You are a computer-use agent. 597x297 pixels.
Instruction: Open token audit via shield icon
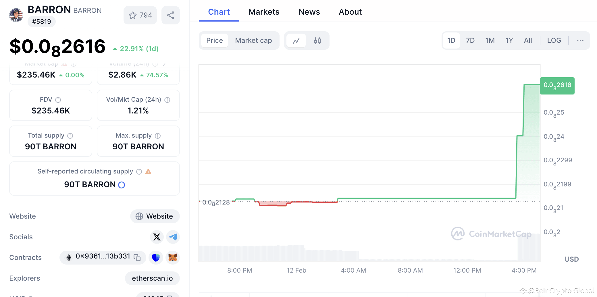coord(156,257)
